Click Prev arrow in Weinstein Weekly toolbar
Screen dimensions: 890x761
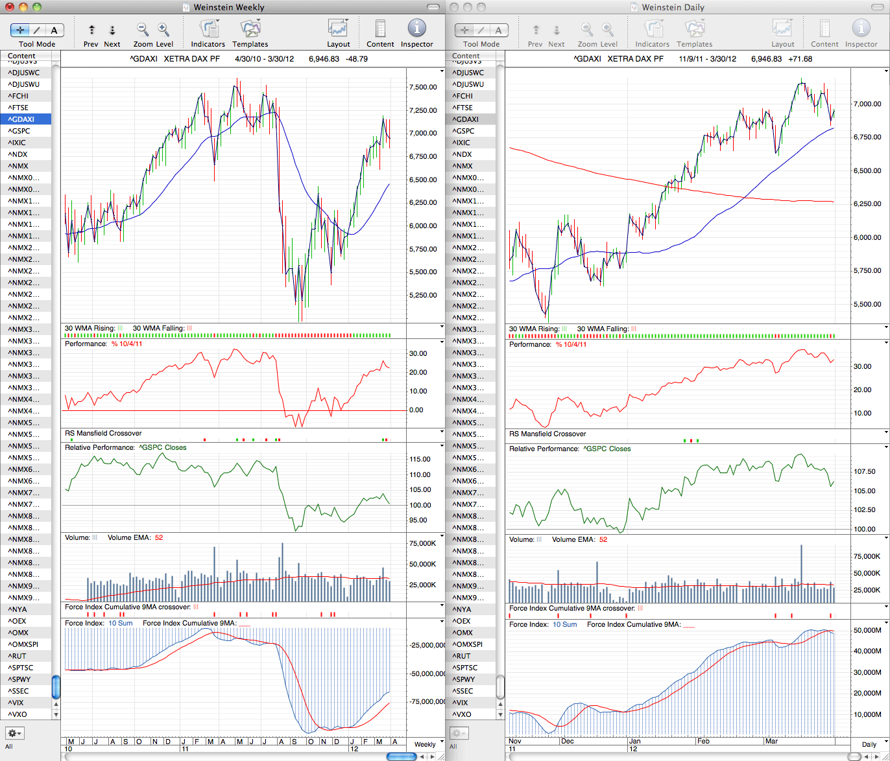[x=91, y=30]
